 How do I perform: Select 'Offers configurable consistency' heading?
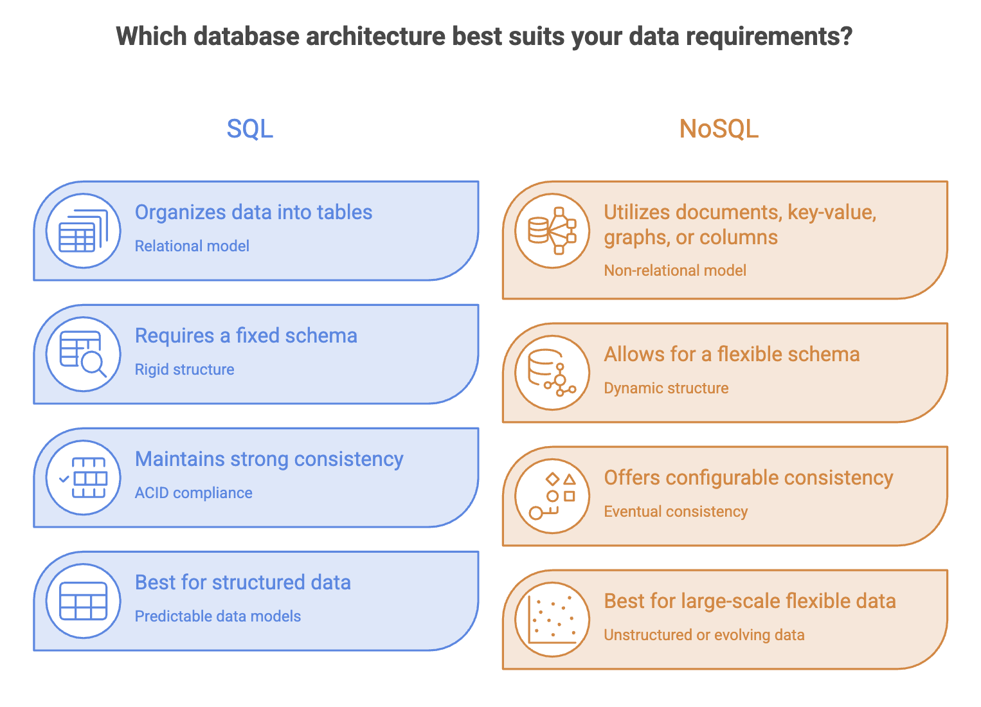[x=748, y=478]
